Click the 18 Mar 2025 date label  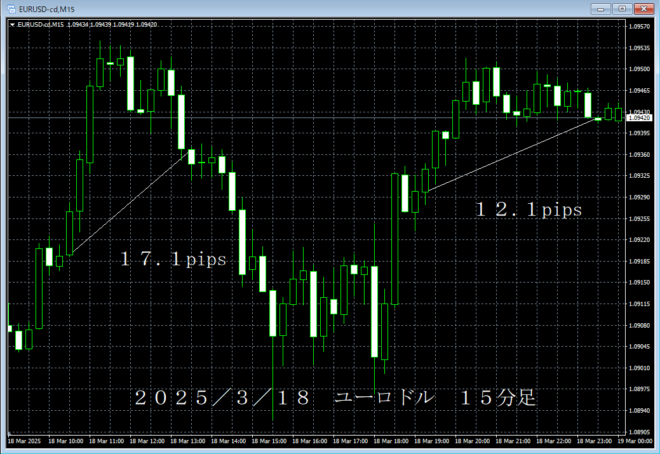tap(25, 440)
